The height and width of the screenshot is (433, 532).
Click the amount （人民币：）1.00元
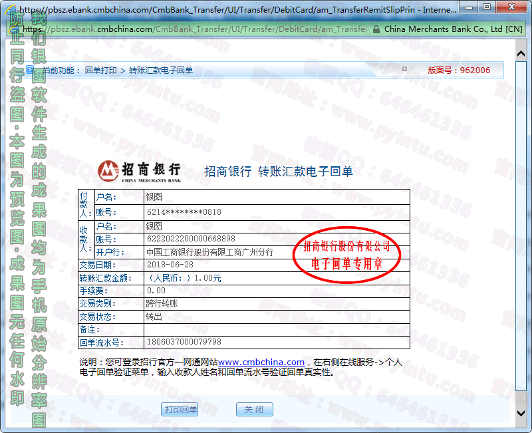click(x=184, y=278)
